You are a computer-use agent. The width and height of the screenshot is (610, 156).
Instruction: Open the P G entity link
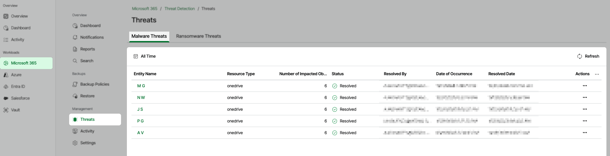(141, 121)
